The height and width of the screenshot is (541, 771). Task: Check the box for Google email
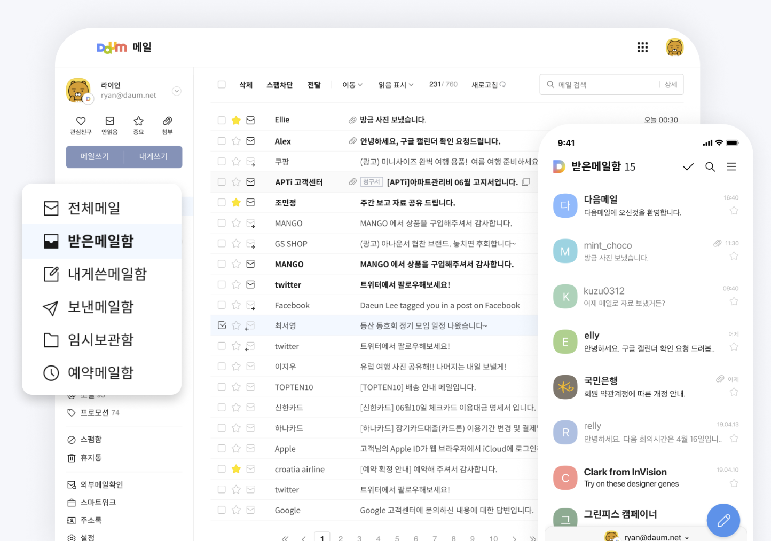tap(222, 510)
